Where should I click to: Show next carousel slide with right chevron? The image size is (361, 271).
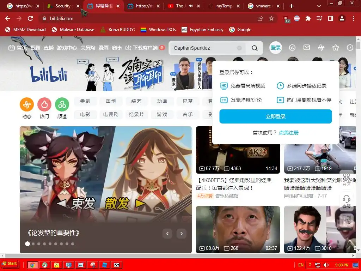pyautogui.click(x=182, y=234)
